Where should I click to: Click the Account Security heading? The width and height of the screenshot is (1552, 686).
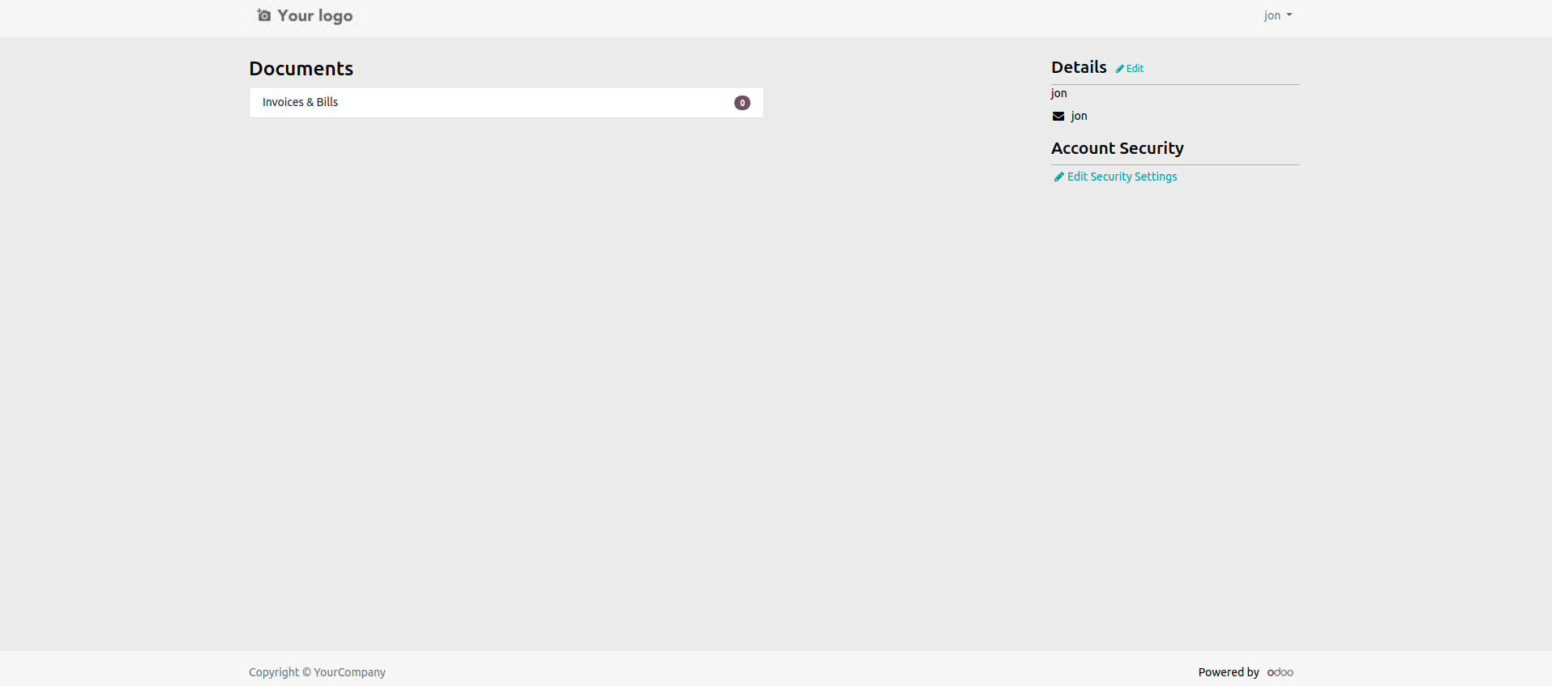click(1117, 148)
